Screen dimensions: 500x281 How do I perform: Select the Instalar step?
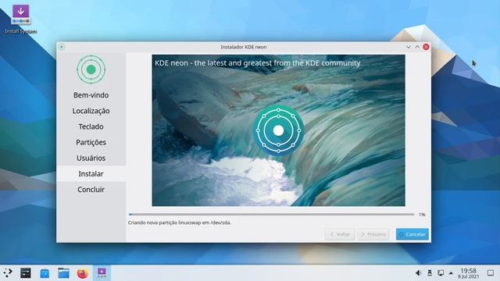[91, 173]
